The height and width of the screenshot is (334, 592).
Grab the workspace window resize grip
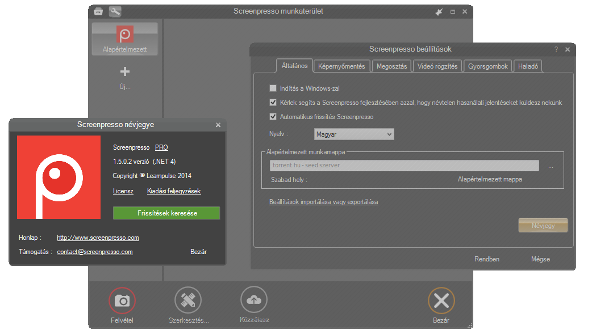pos(470,325)
